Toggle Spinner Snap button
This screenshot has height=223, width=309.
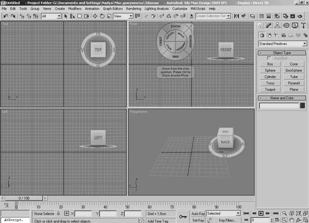(x=183, y=16)
